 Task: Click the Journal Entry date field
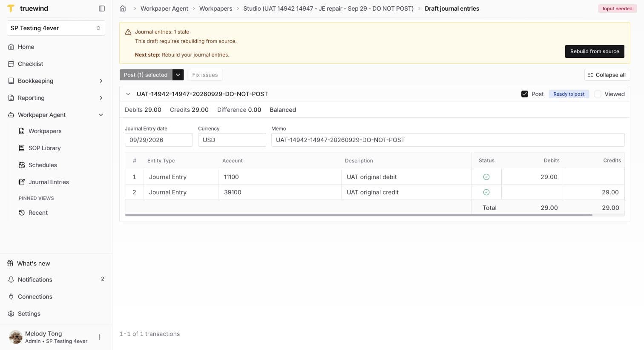pos(159,140)
